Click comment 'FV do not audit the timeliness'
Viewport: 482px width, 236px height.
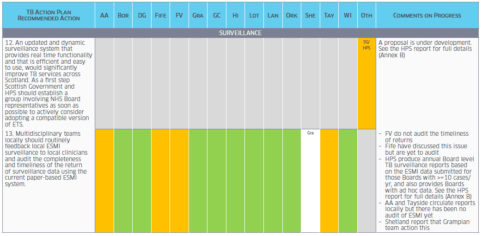(427, 137)
